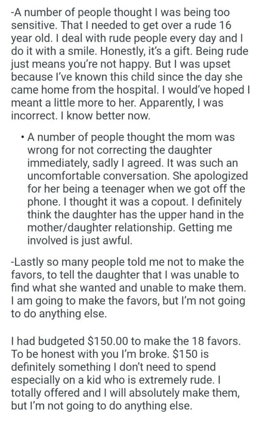Viewport: 263px width, 421px height.
Task: Click the word "Lastly"
Action: [24, 262]
